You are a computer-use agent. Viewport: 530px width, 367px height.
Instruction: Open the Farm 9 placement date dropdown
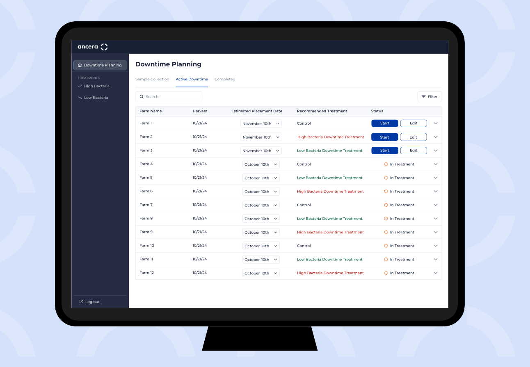point(261,232)
